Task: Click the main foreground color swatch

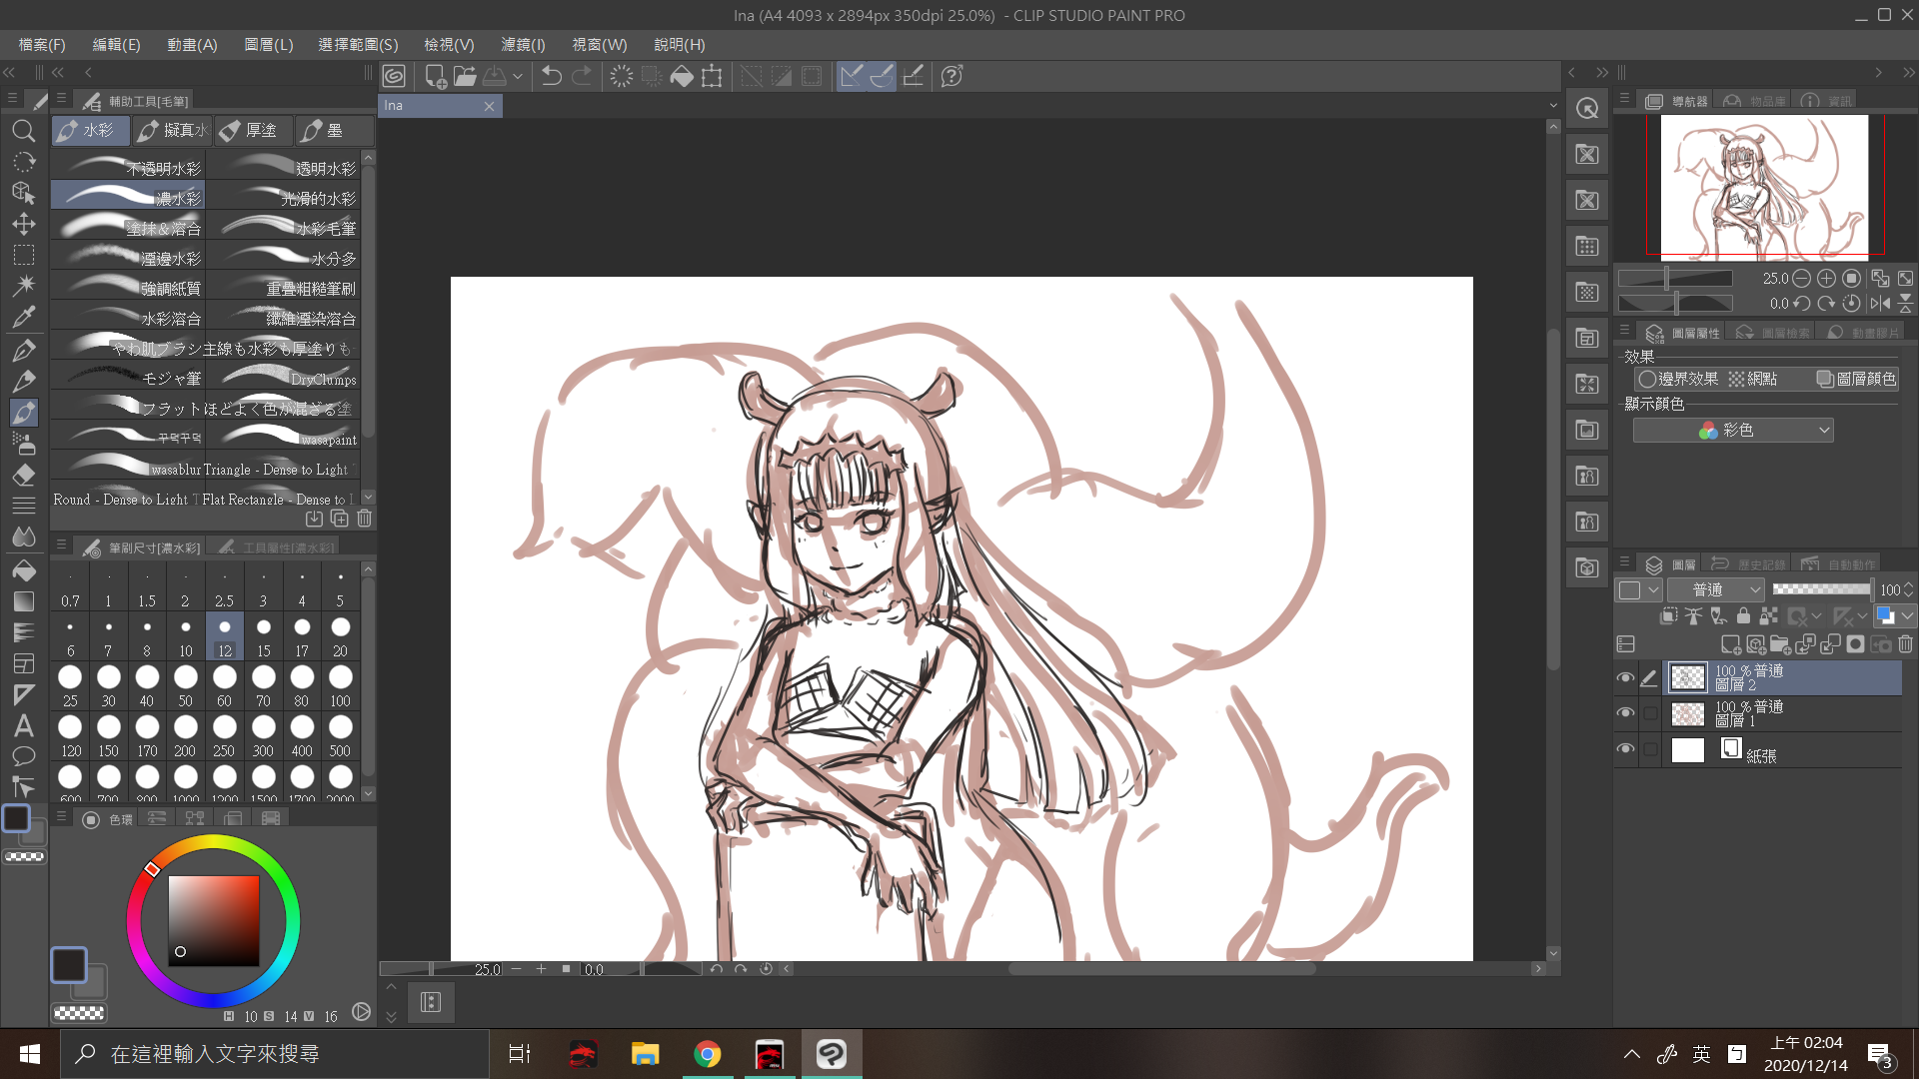Action: click(69, 965)
